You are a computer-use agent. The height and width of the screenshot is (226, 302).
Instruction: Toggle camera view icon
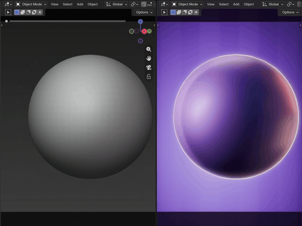coord(148,67)
